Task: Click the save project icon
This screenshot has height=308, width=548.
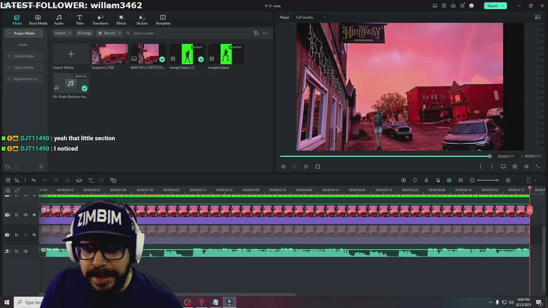Action: click(x=444, y=6)
